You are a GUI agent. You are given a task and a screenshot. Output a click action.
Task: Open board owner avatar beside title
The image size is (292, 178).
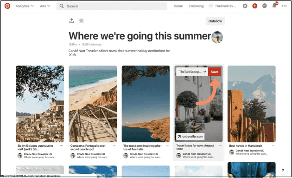[217, 37]
